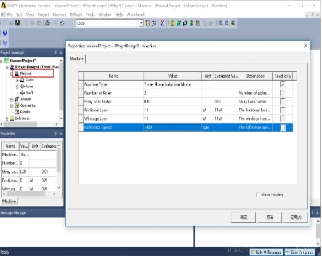Image resolution: width=322 pixels, height=256 pixels.
Task: Click the Cut scissors toolbar icon
Action: coord(26,23)
